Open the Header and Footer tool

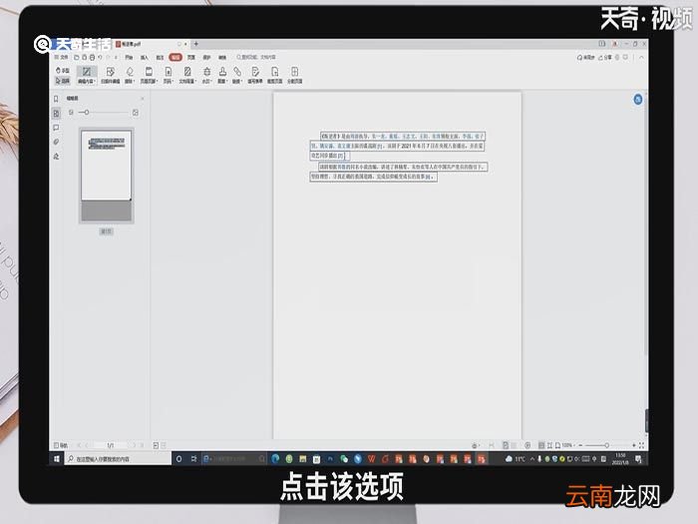point(149,75)
